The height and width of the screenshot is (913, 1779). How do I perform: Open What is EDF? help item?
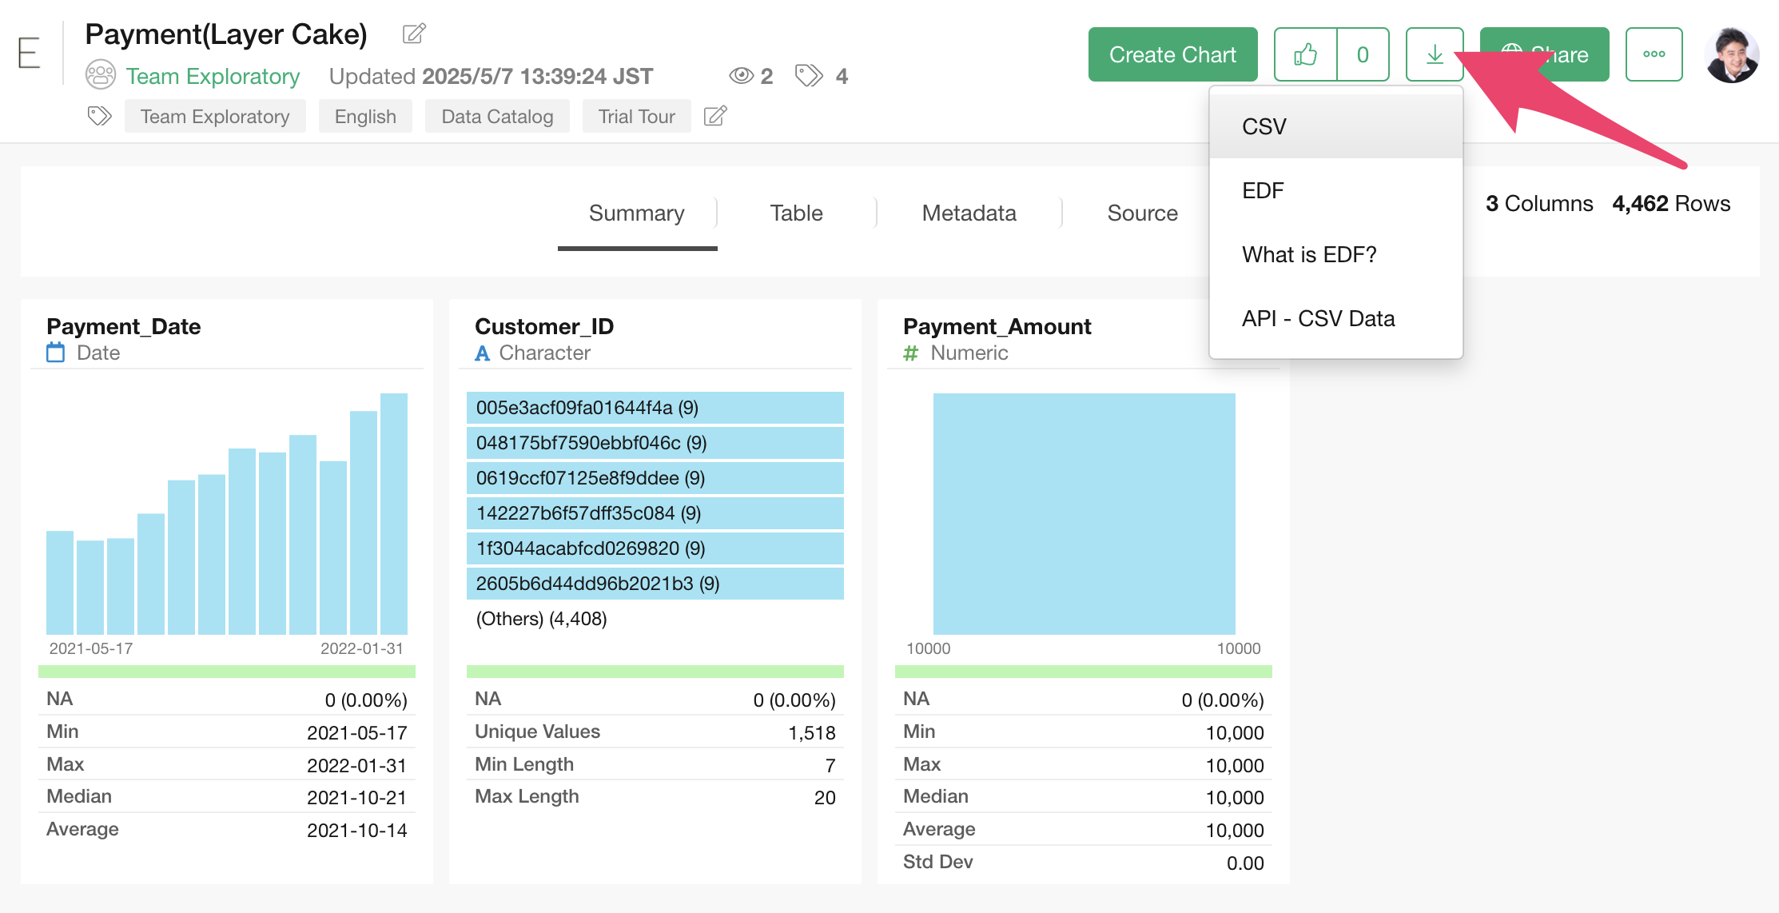[1308, 254]
